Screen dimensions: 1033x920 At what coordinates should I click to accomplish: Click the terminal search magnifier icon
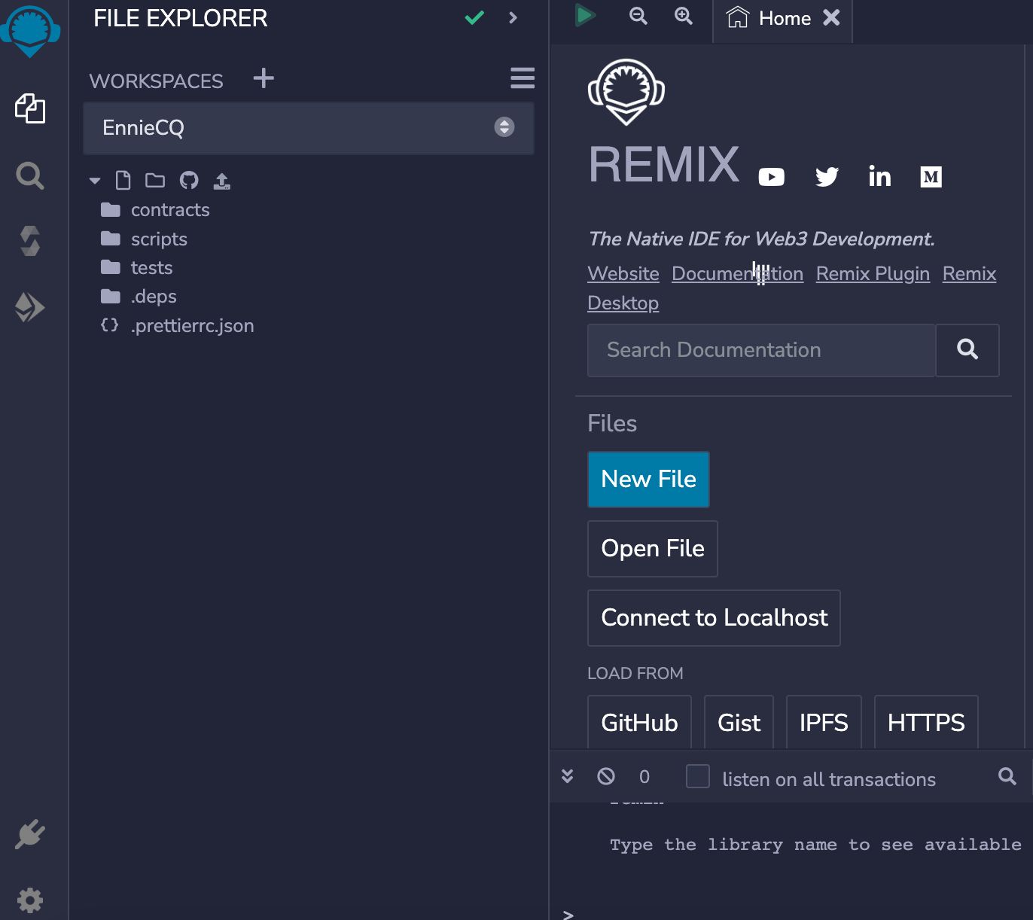tap(1007, 776)
